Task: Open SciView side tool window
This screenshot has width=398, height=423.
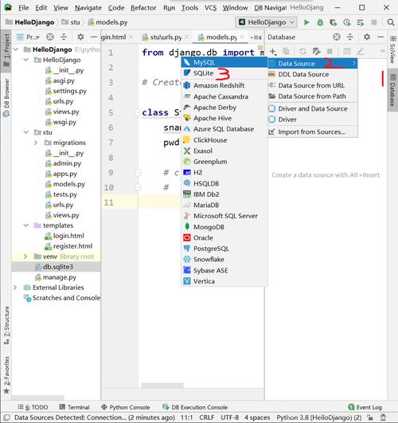Action: pos(392,50)
